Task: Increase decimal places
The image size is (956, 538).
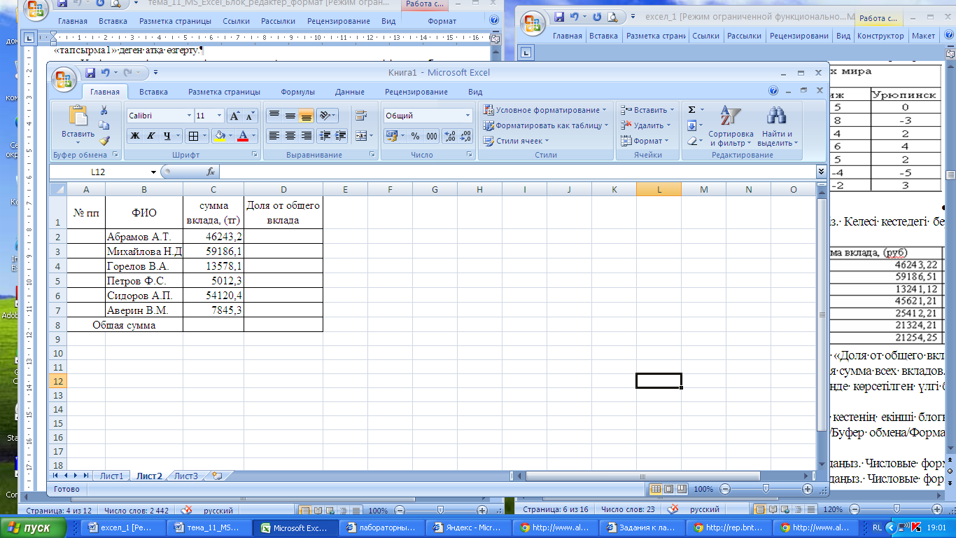Action: tap(450, 136)
